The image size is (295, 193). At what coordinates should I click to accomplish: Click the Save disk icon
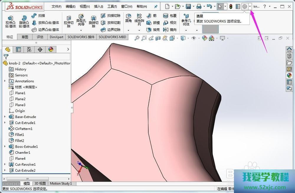(x=188, y=6)
